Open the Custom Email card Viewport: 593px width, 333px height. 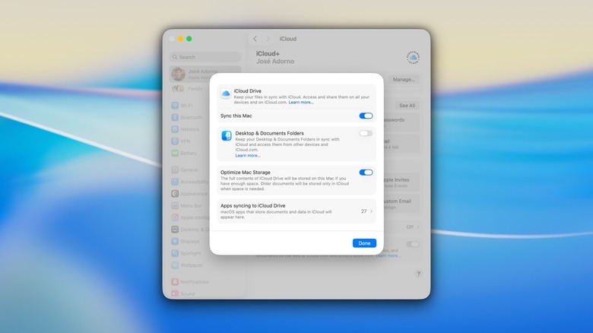[401, 204]
